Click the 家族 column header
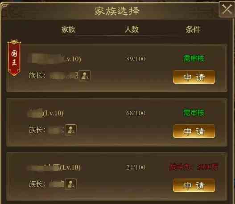Image resolution: width=235 pixels, height=204 pixels. [x=68, y=29]
